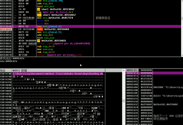Viewport: 183px width, 125px height.
Task: Select the test ecx,ecx instruction
Action: tap(46, 6)
